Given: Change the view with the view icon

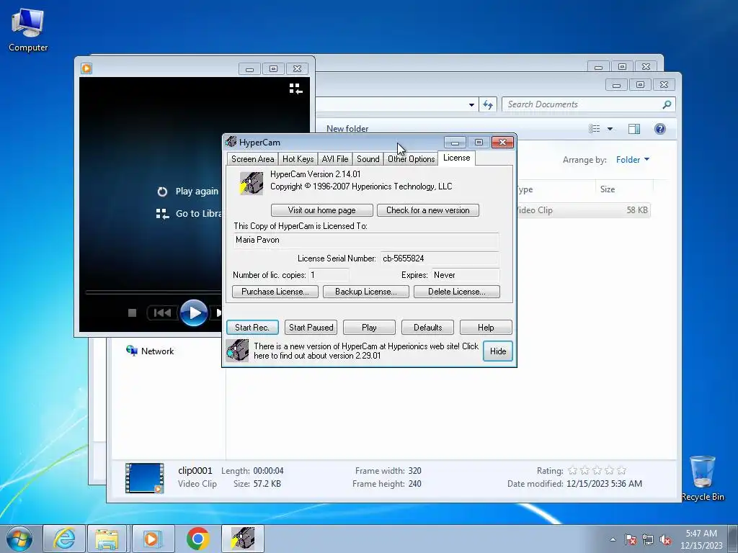Looking at the screenshot, I should tap(595, 129).
